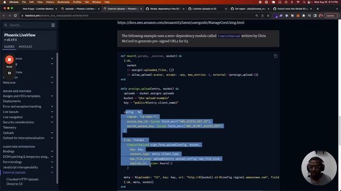
Task: Click the zoom magnifier in address bar
Action: (257, 15)
